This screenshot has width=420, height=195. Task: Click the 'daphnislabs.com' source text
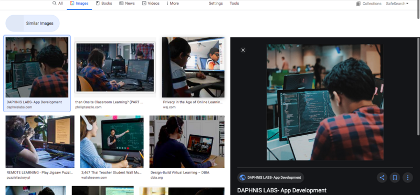point(19,107)
